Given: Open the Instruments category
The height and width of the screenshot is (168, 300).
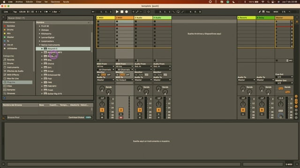Looking at the screenshot, I should (x=13, y=67).
